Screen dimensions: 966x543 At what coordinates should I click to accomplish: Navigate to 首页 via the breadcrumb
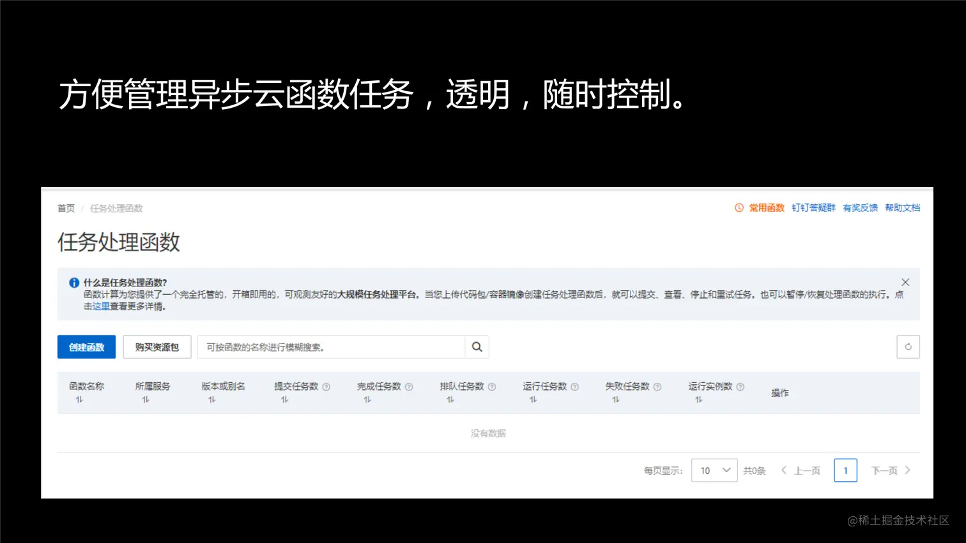pyautogui.click(x=65, y=207)
